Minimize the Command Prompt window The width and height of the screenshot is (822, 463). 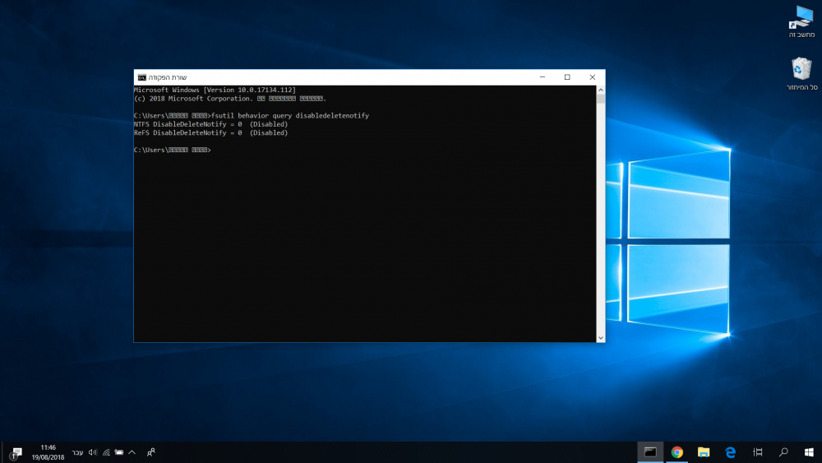pyautogui.click(x=542, y=77)
